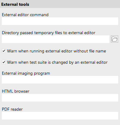
Task: Select the External imaging program input box
Action: coord(60,80)
